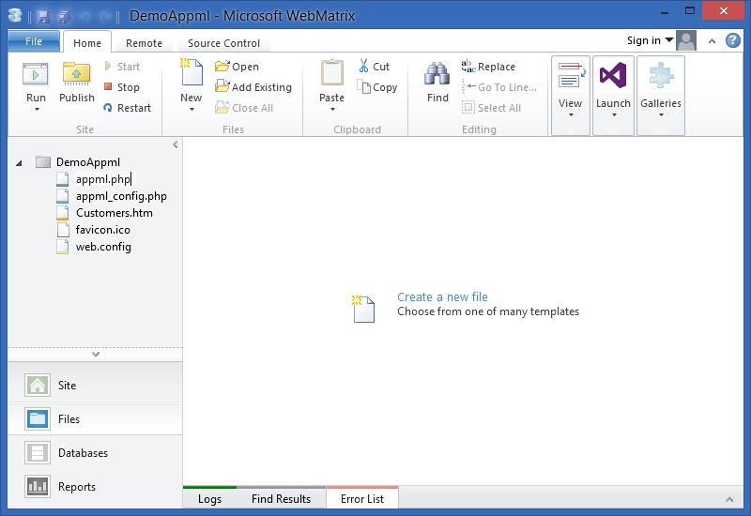The height and width of the screenshot is (516, 751).
Task: Click the Create a new file link
Action: click(x=442, y=296)
